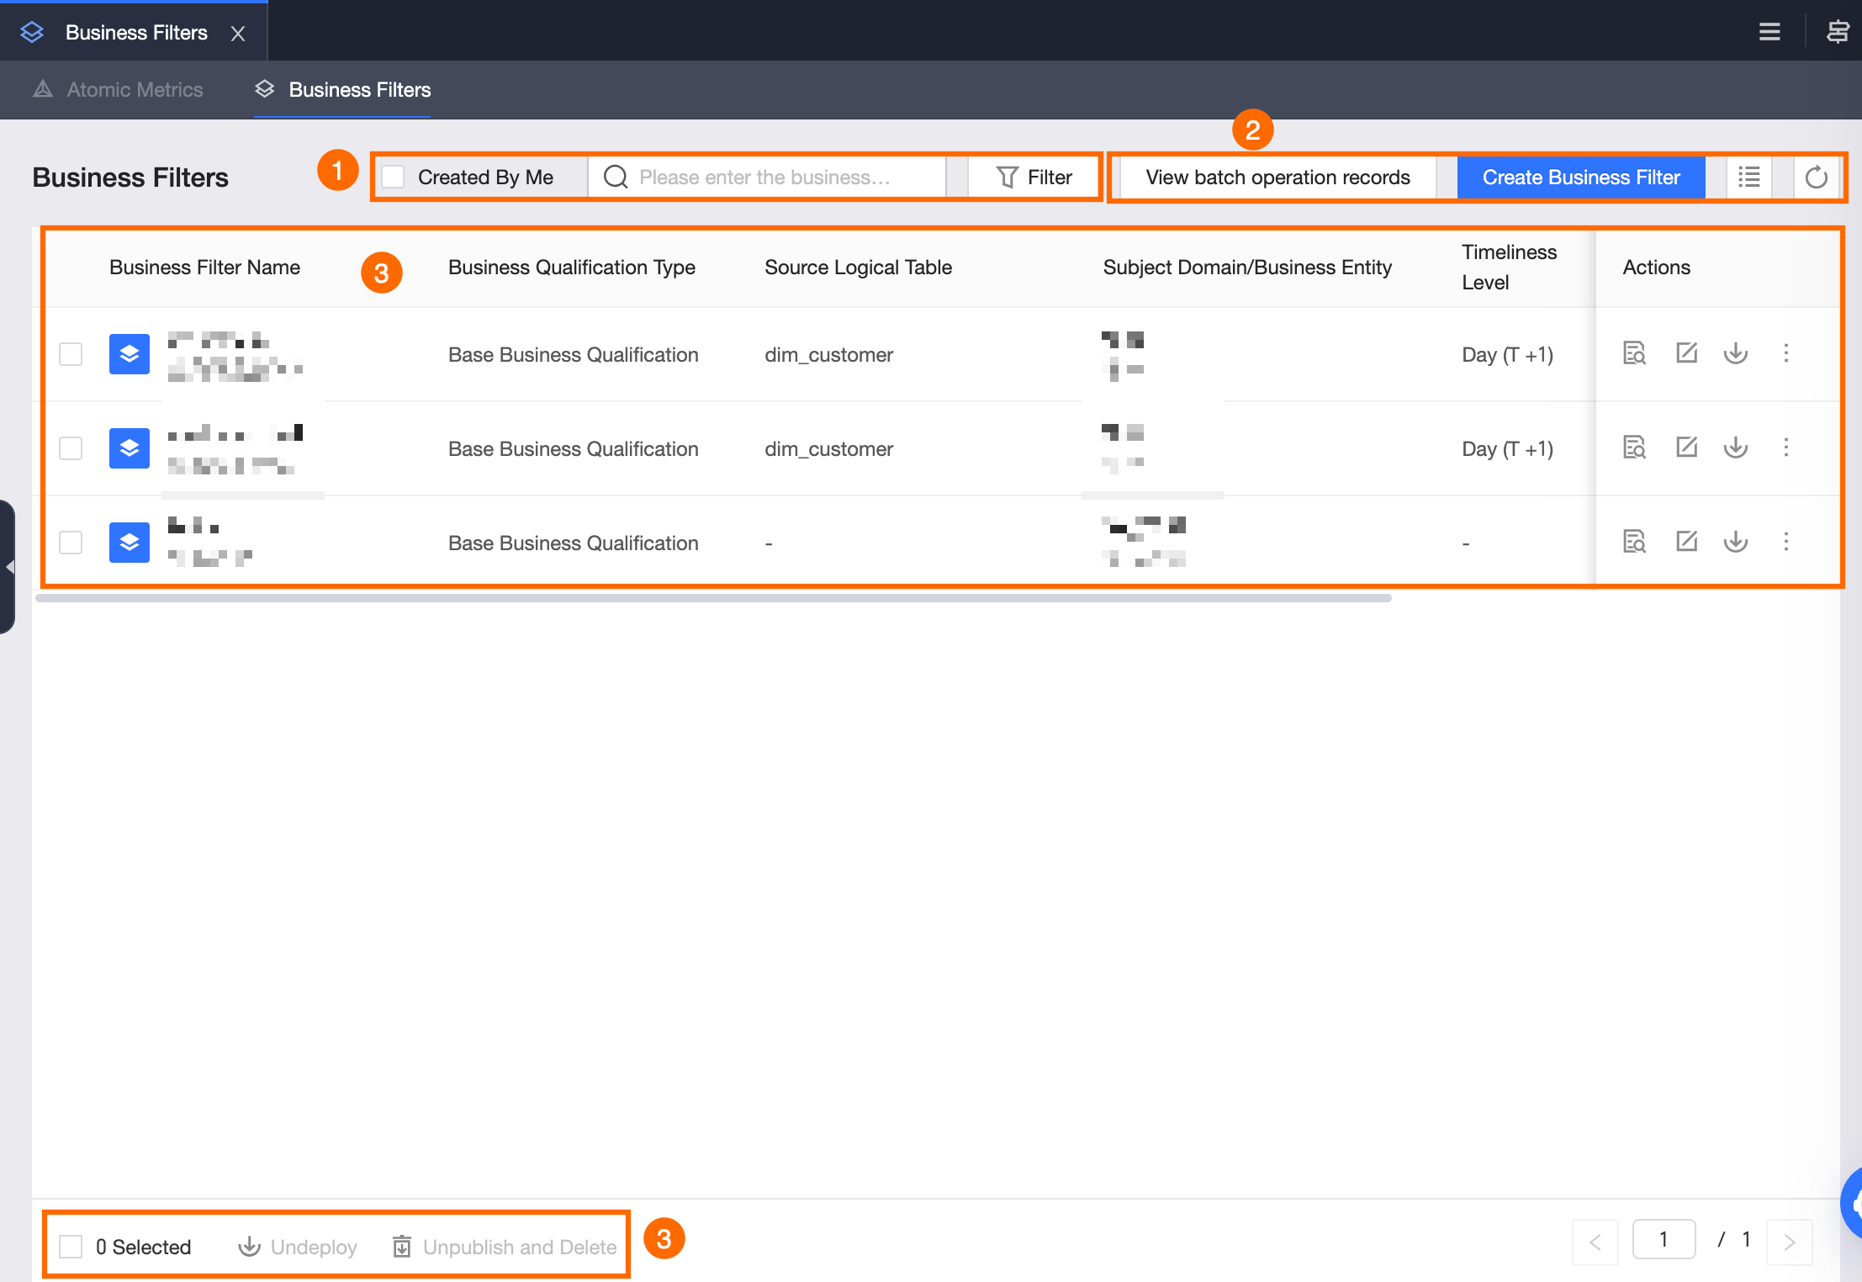
Task: Click the edit icon in second row
Action: [x=1686, y=448]
